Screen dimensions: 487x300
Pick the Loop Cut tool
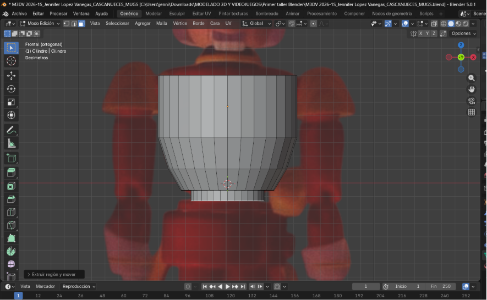11,212
